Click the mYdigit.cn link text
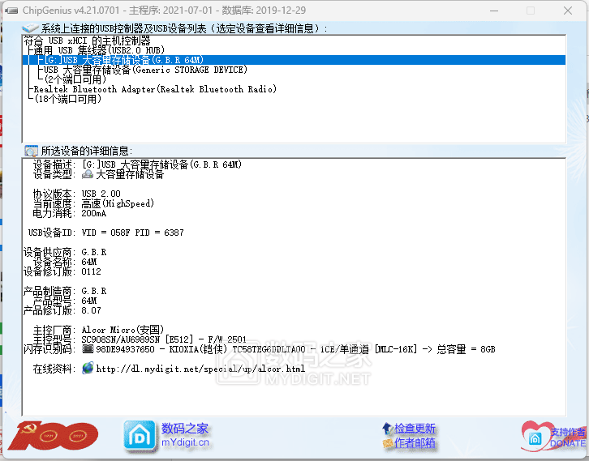This screenshot has height=461, width=589. 185,442
